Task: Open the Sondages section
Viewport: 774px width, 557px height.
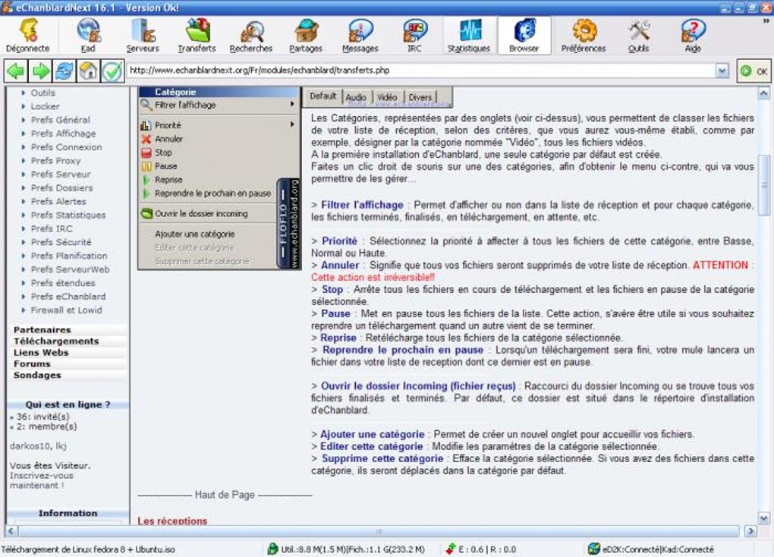Action: 37,376
